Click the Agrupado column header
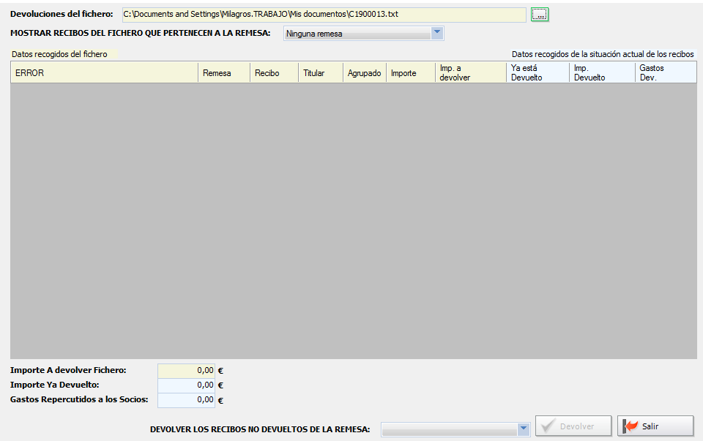The width and height of the screenshot is (703, 441). [x=365, y=72]
